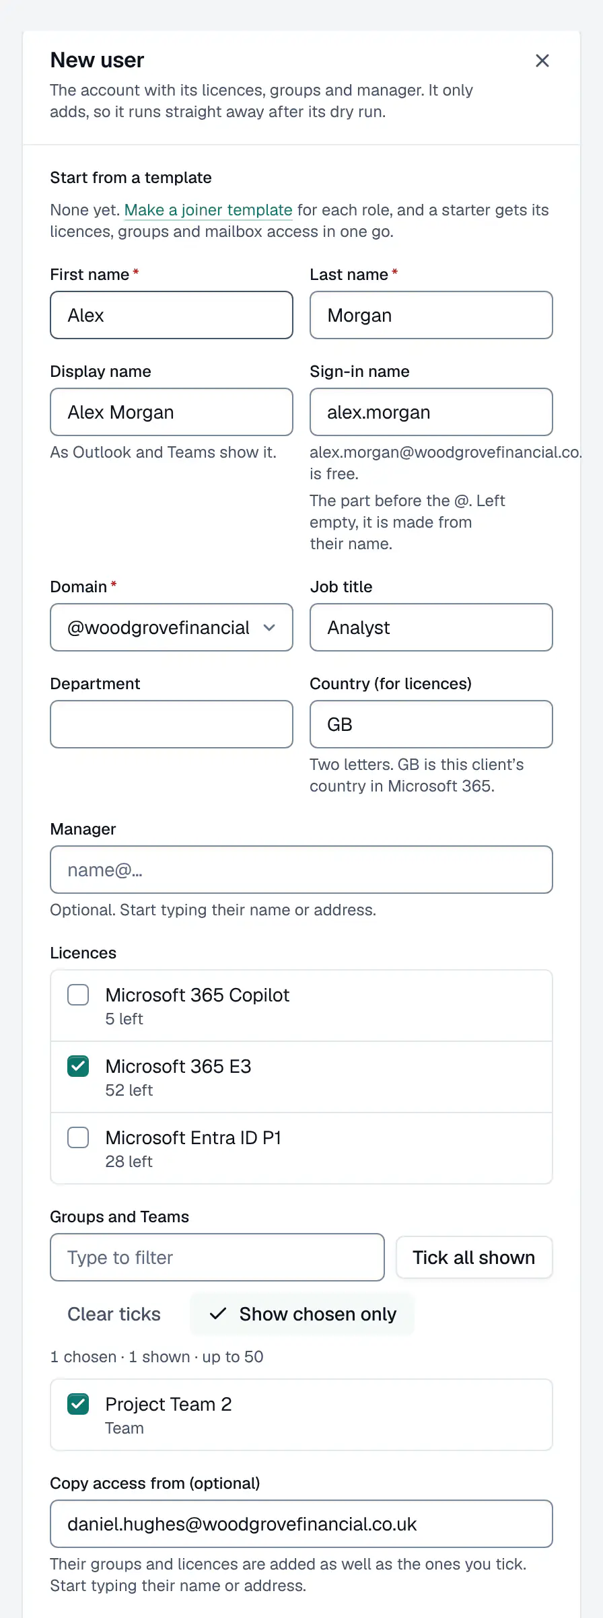Untick the Project Team 2 checkbox
The width and height of the screenshot is (603, 1618).
(x=78, y=1404)
